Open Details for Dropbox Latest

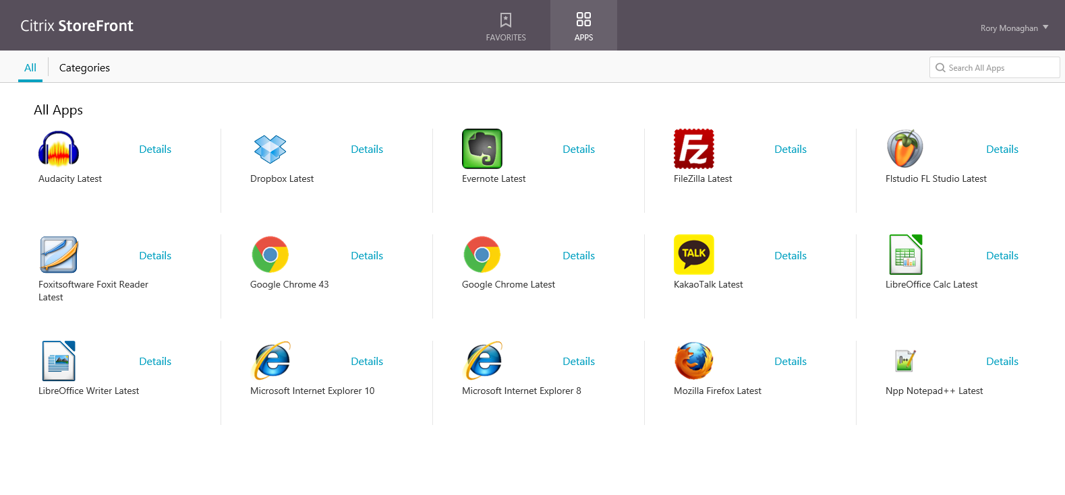(367, 150)
